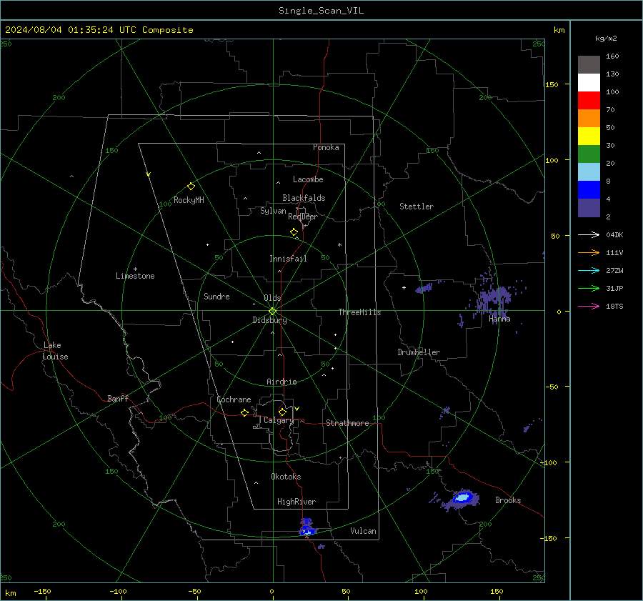
Task: Click the Cochrane label
Action: [234, 399]
